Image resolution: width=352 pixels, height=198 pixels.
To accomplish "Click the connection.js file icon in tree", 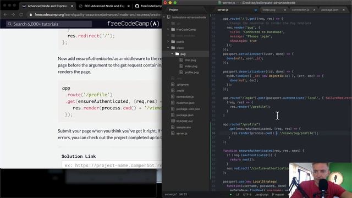I will 173,97.
